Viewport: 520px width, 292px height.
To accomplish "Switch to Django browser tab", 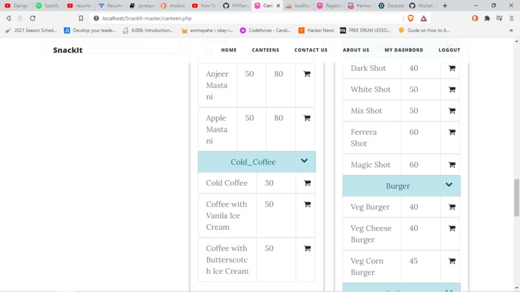I will (17, 6).
